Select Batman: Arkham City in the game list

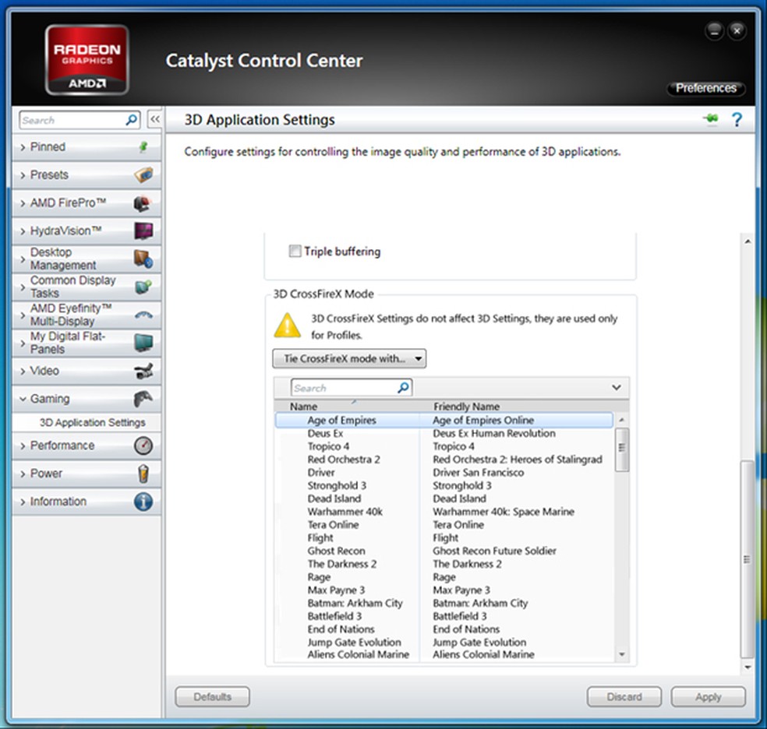(x=355, y=603)
